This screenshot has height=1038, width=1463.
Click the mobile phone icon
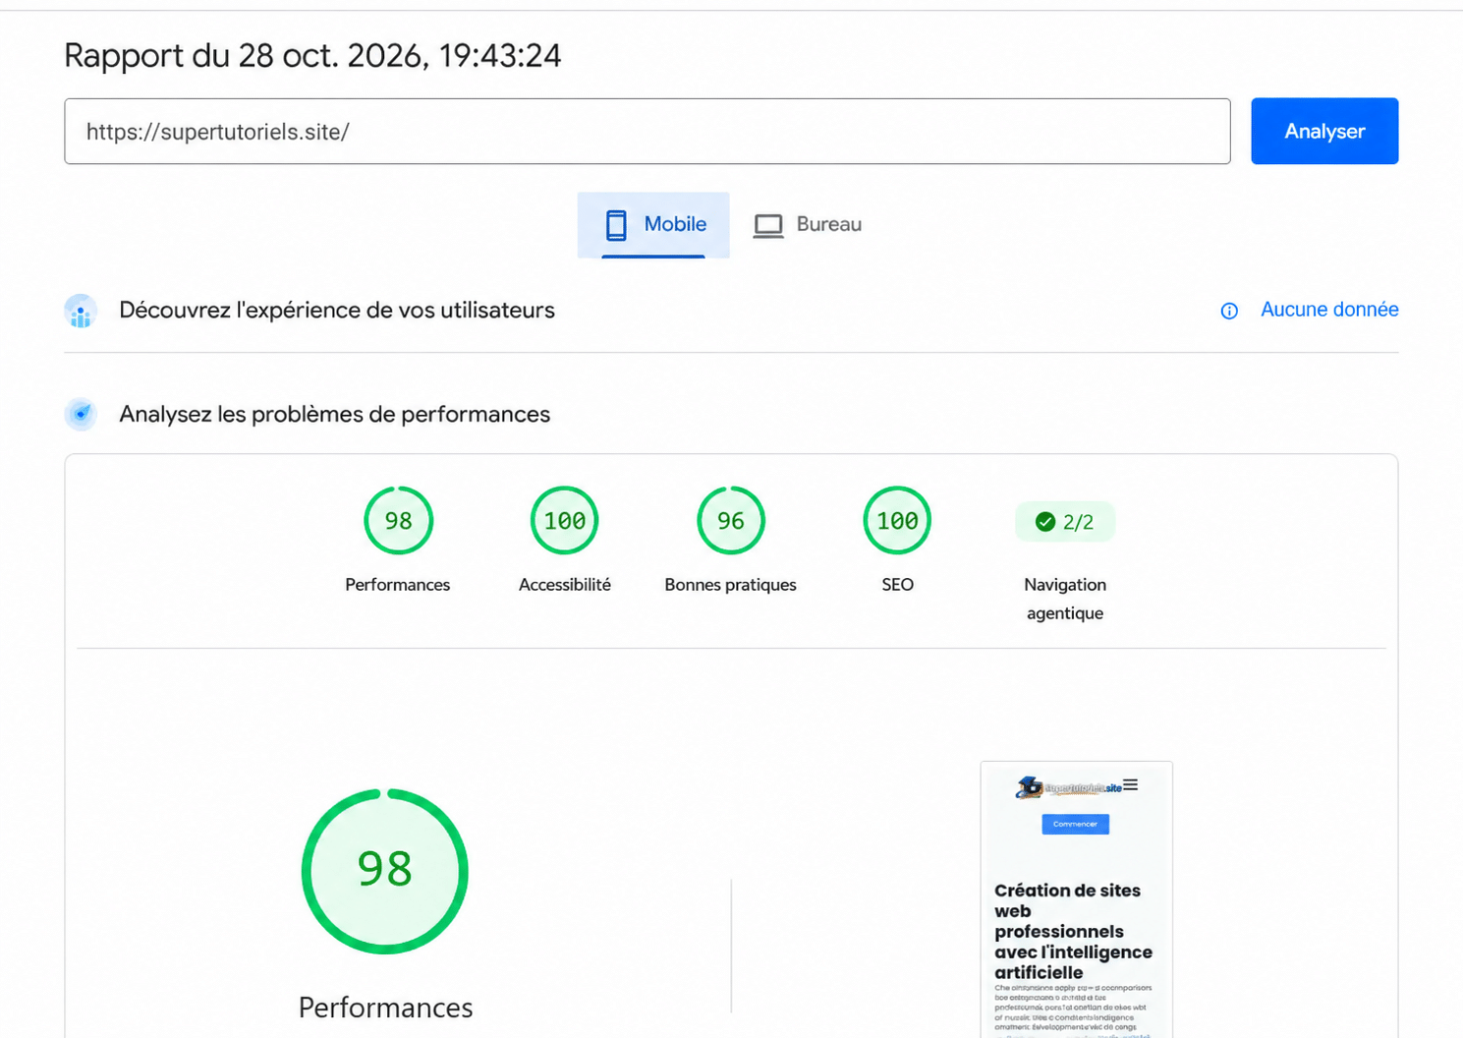click(x=616, y=225)
